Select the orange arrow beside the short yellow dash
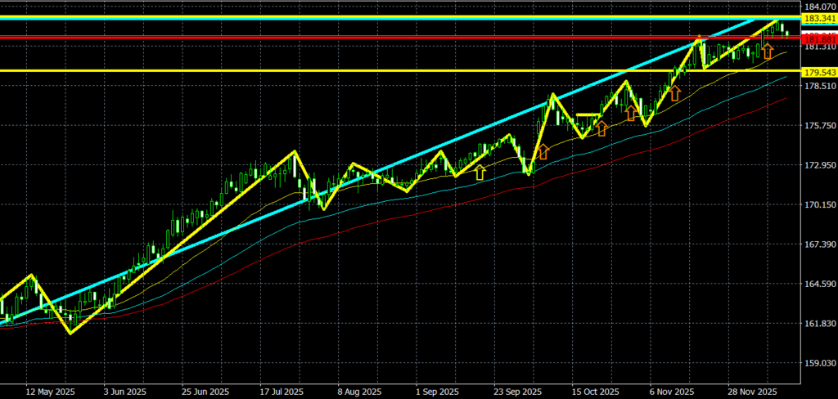The width and height of the screenshot is (838, 399). (601, 128)
